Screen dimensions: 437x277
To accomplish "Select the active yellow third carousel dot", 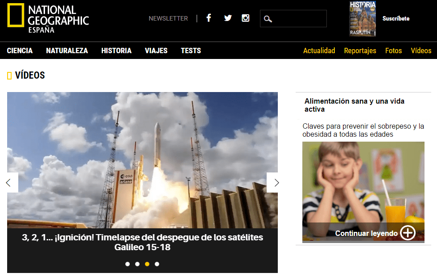I will pyautogui.click(x=147, y=264).
